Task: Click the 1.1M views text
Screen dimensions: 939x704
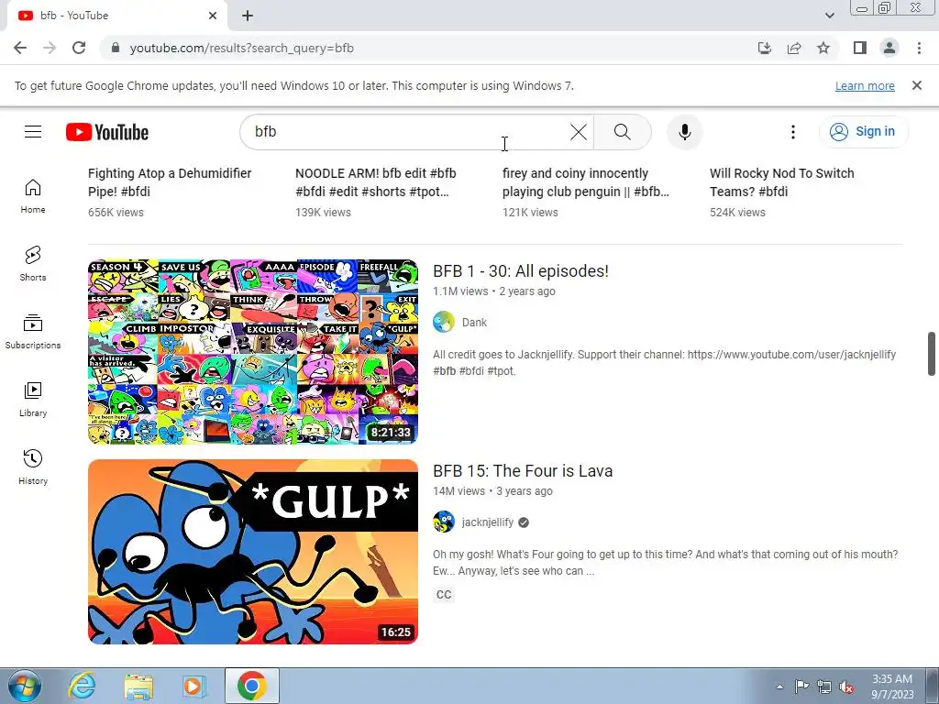Action: (x=460, y=291)
